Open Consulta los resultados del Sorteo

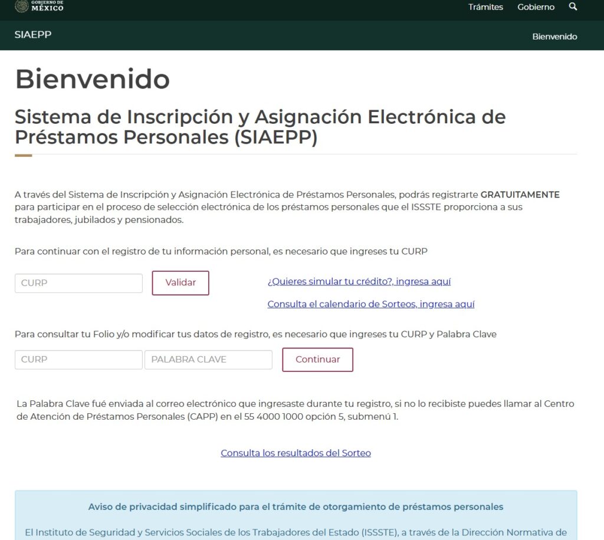[x=296, y=453]
